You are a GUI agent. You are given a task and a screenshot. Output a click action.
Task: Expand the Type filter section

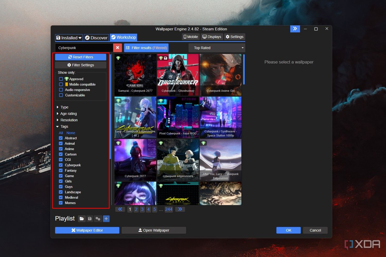coord(62,107)
